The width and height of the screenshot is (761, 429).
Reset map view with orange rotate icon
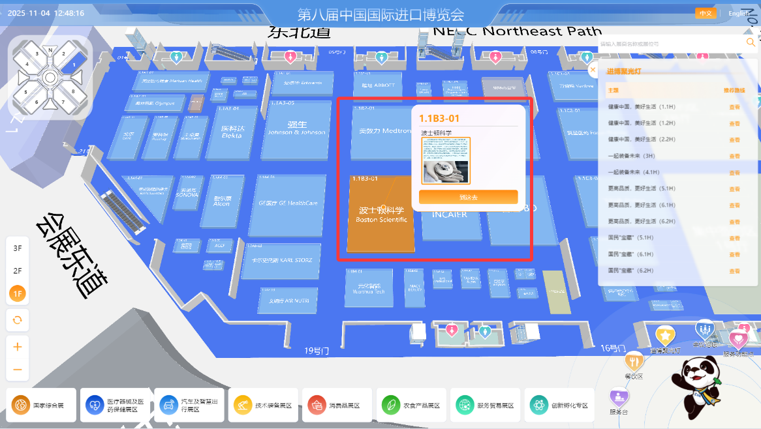18,320
